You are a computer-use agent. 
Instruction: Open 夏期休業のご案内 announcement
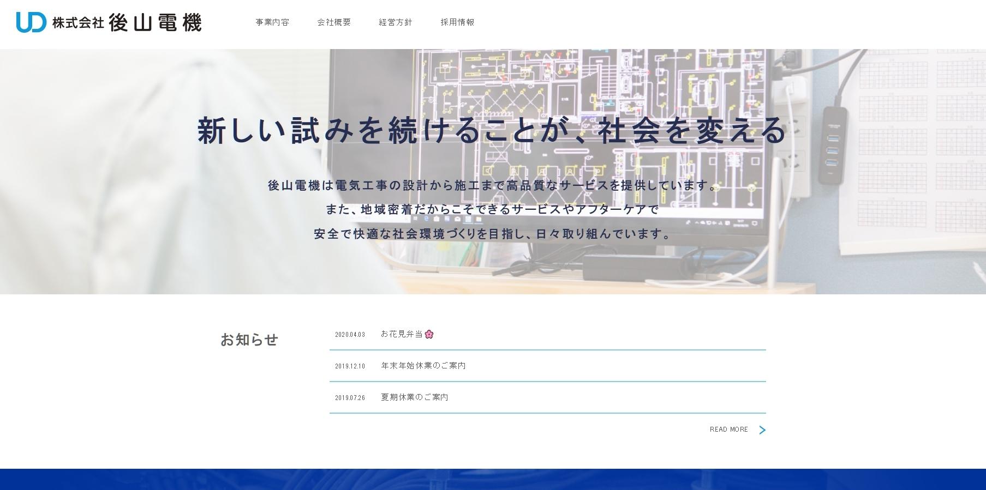(x=415, y=397)
